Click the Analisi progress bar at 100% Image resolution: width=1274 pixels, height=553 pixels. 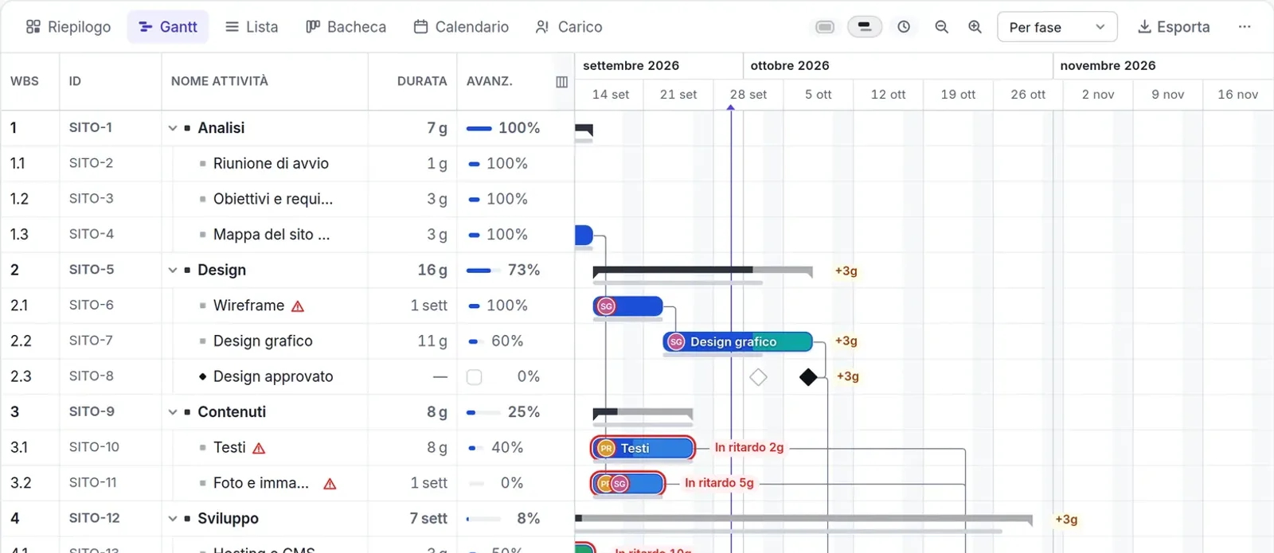pyautogui.click(x=479, y=128)
